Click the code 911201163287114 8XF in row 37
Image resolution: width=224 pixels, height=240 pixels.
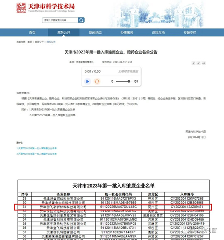118,232
